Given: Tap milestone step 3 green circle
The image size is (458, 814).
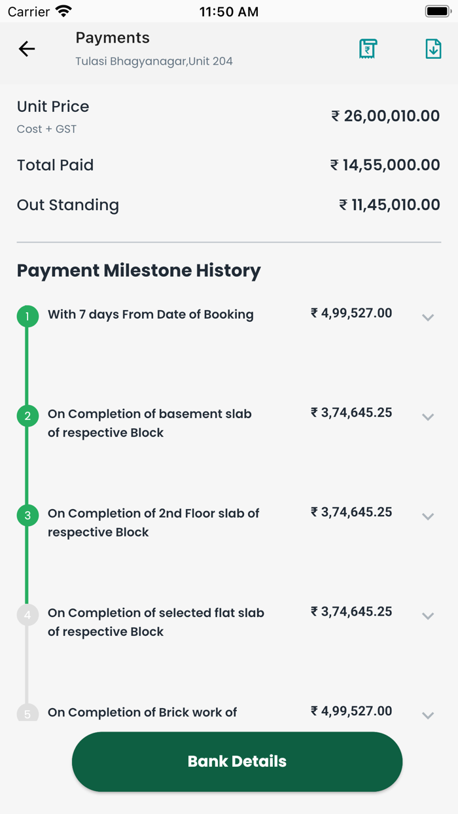Looking at the screenshot, I should tap(27, 516).
